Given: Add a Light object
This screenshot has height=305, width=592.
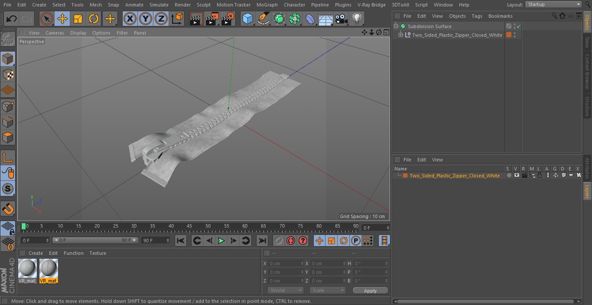Looking at the screenshot, I should click(357, 19).
